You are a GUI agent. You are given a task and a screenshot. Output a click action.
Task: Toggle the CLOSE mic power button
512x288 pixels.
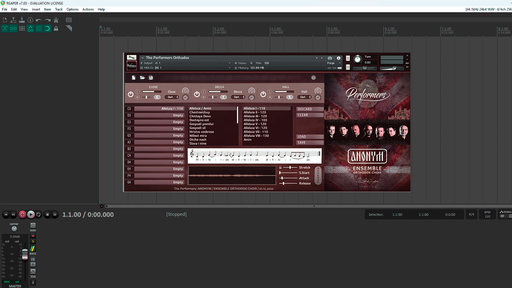coord(131,94)
